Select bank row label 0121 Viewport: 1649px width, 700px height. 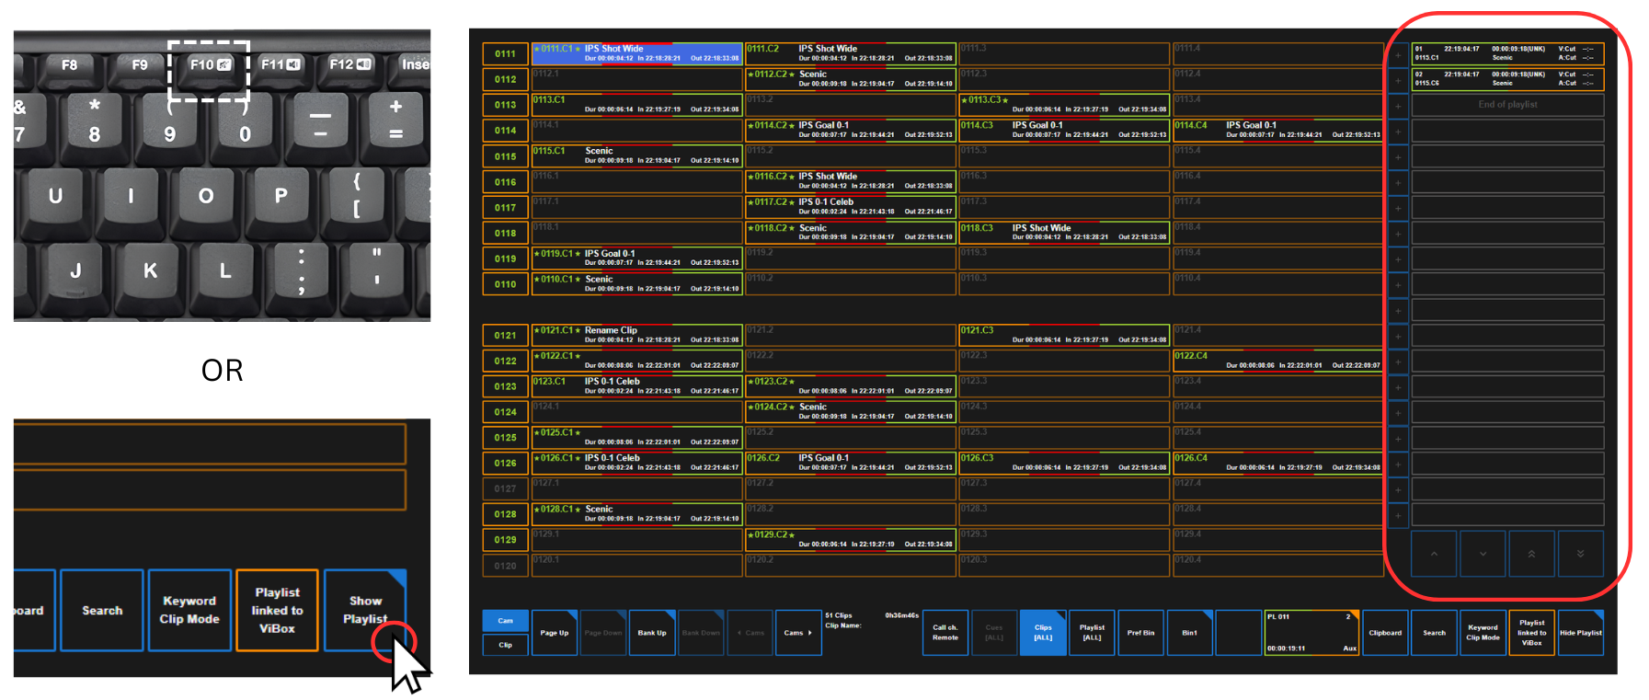[506, 336]
